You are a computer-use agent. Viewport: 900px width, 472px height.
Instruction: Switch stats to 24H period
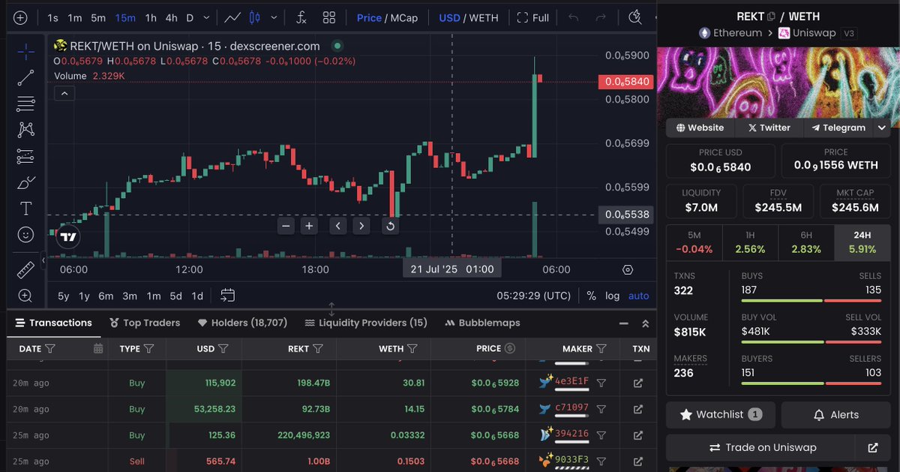[x=862, y=242]
